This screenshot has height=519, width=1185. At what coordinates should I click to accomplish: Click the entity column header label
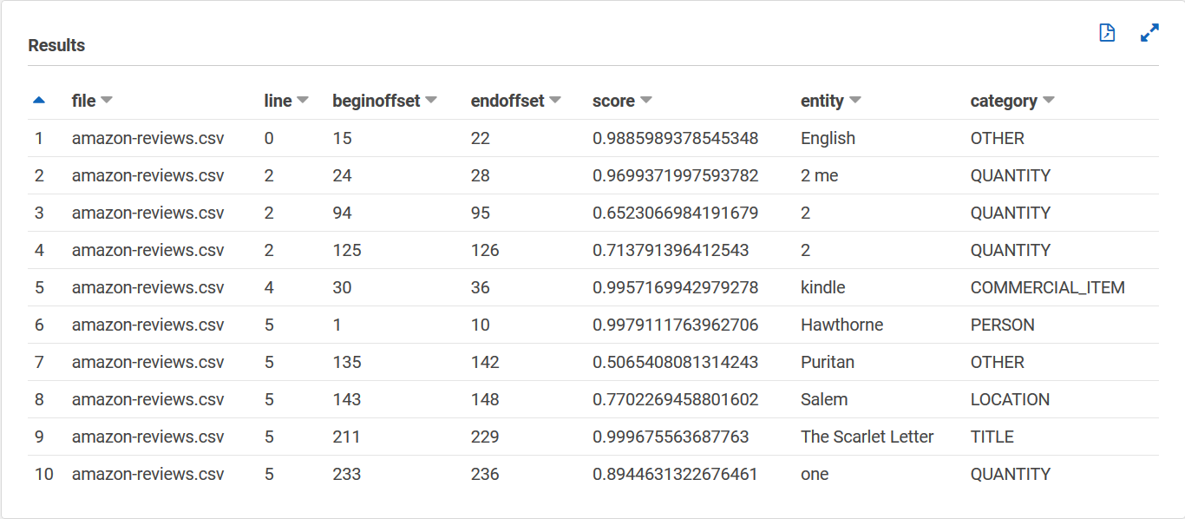click(822, 101)
